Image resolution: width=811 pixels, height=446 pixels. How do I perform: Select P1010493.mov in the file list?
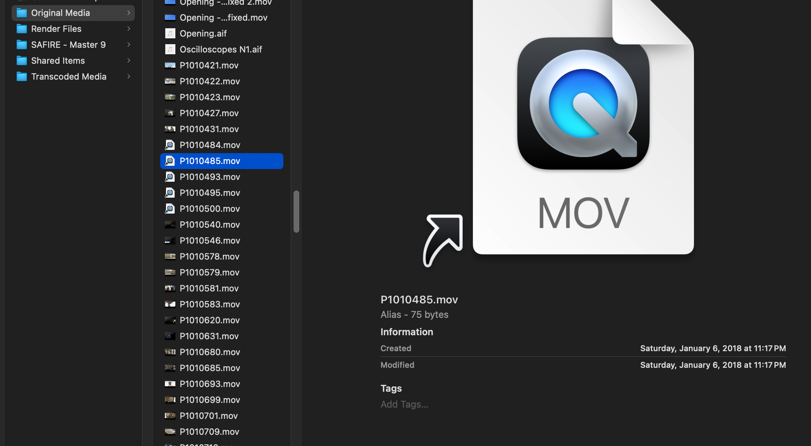(x=210, y=177)
